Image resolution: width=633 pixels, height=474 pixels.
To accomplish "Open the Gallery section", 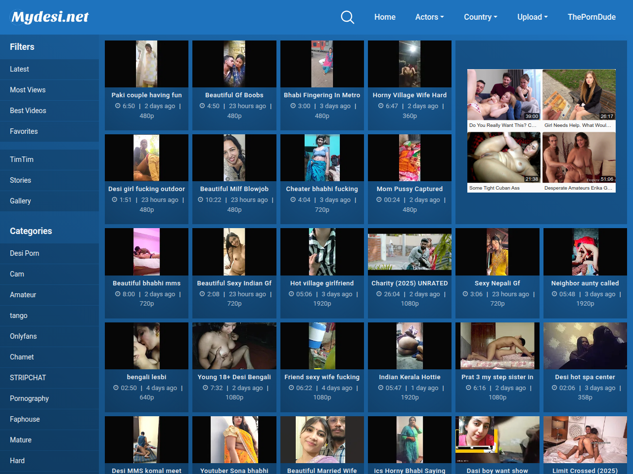I will (20, 201).
